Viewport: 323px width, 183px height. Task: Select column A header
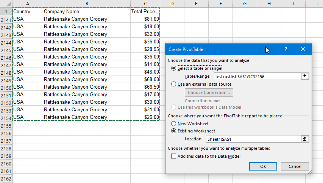click(x=28, y=3)
